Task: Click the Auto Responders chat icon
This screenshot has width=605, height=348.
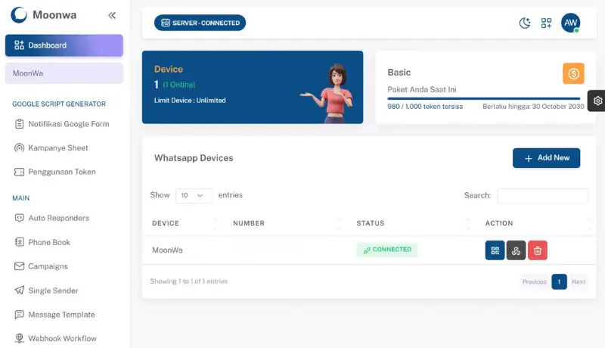Action: (x=20, y=218)
